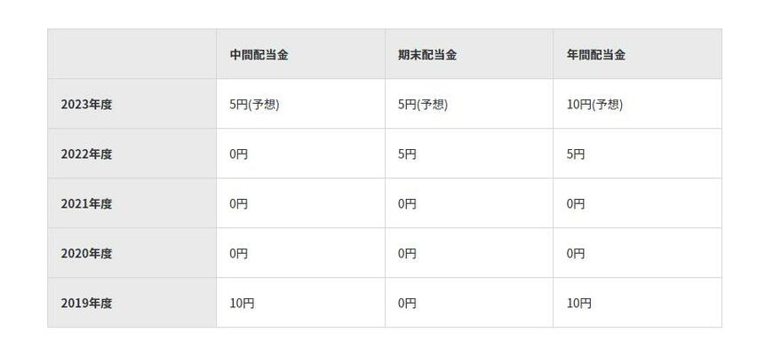Click 2019年度 annual dividend 10円 cell
This screenshot has width=773, height=364.
coord(579,303)
